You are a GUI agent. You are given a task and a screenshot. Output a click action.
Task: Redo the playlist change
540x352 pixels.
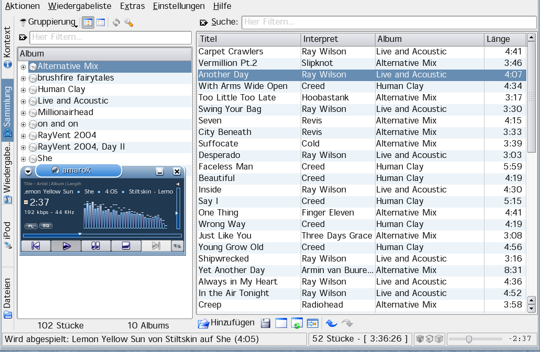point(347,323)
